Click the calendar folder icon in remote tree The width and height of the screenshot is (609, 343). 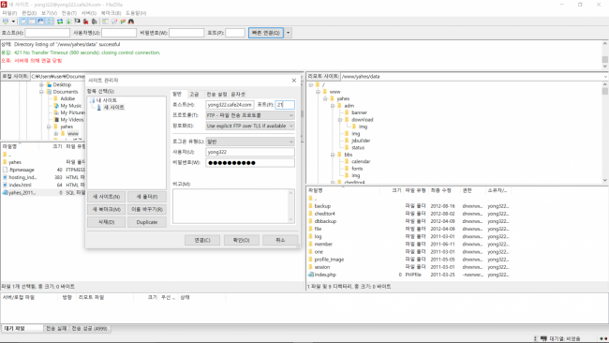pyautogui.click(x=347, y=161)
